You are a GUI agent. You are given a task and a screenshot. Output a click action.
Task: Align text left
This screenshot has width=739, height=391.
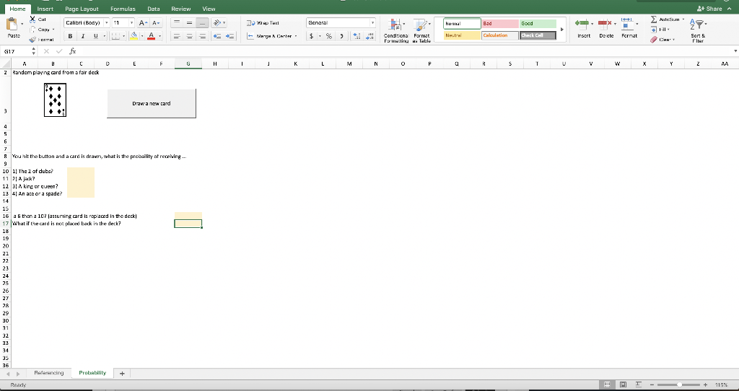(176, 36)
